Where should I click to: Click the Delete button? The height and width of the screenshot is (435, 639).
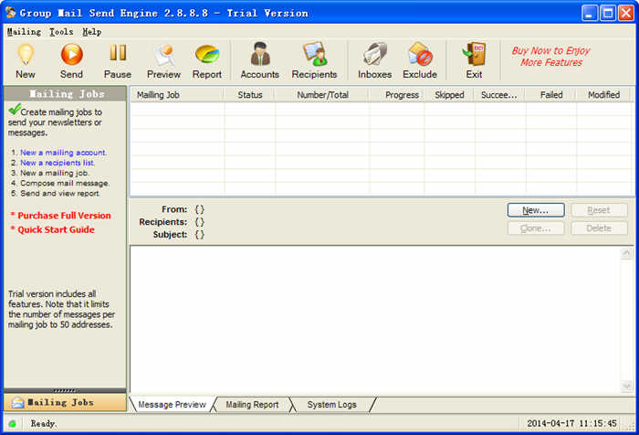[599, 228]
